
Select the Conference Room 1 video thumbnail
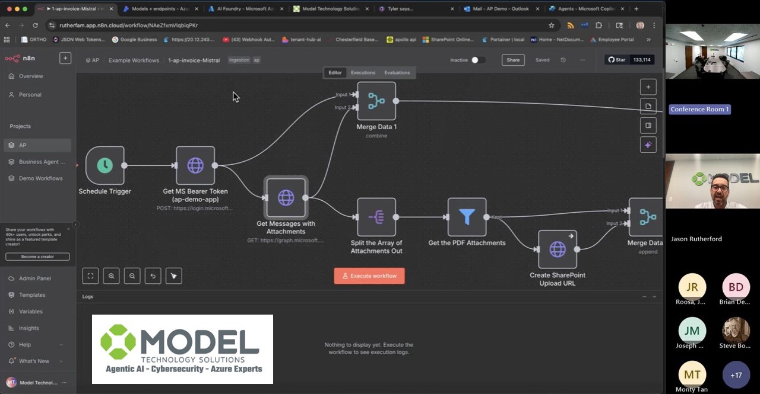click(712, 52)
